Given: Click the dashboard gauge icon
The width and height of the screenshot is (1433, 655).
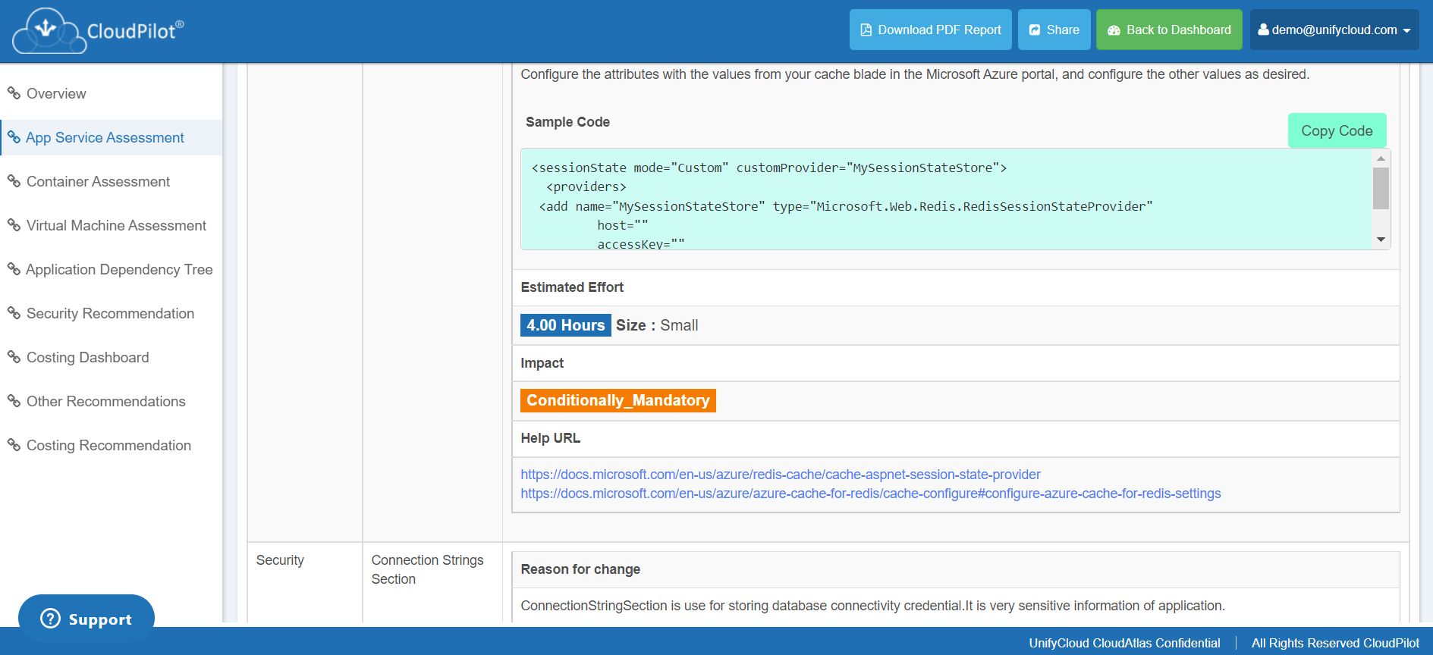Looking at the screenshot, I should point(1114,30).
